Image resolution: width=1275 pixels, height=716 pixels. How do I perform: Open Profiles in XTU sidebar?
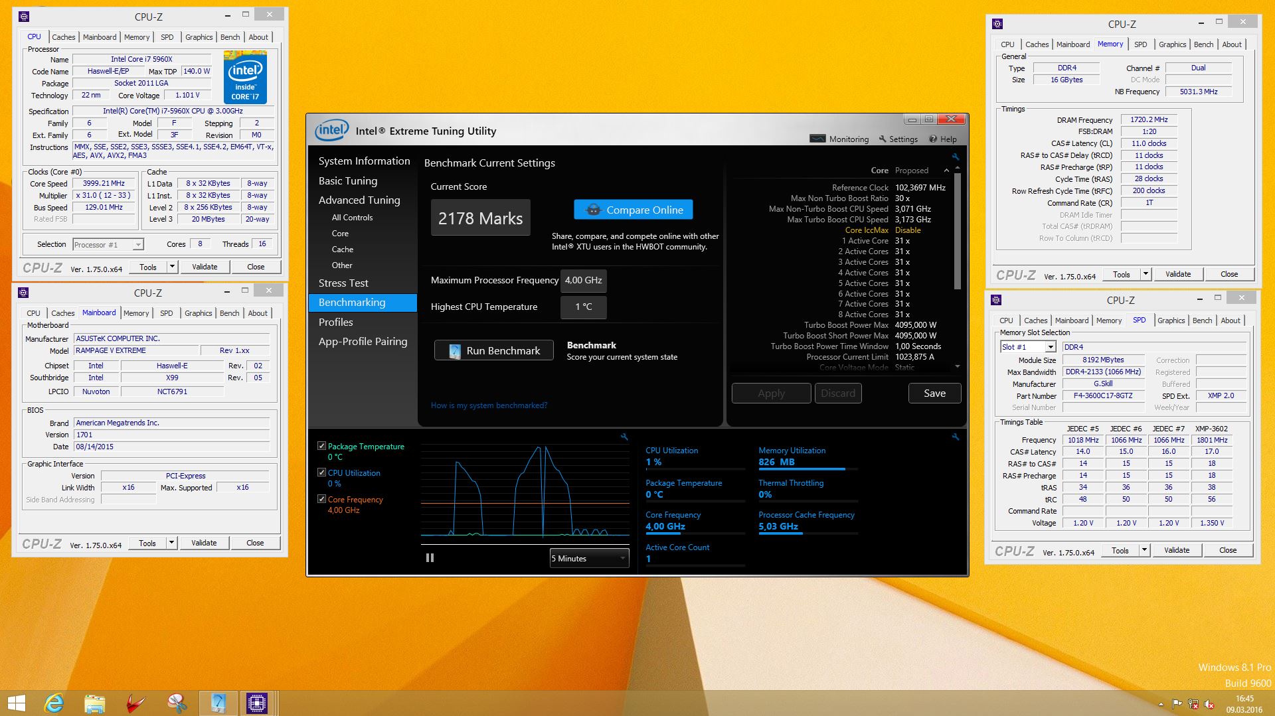point(336,322)
